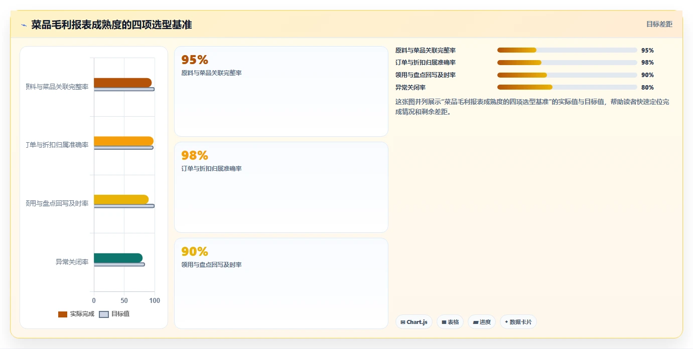Click the Chart.js tag chip

(414, 322)
